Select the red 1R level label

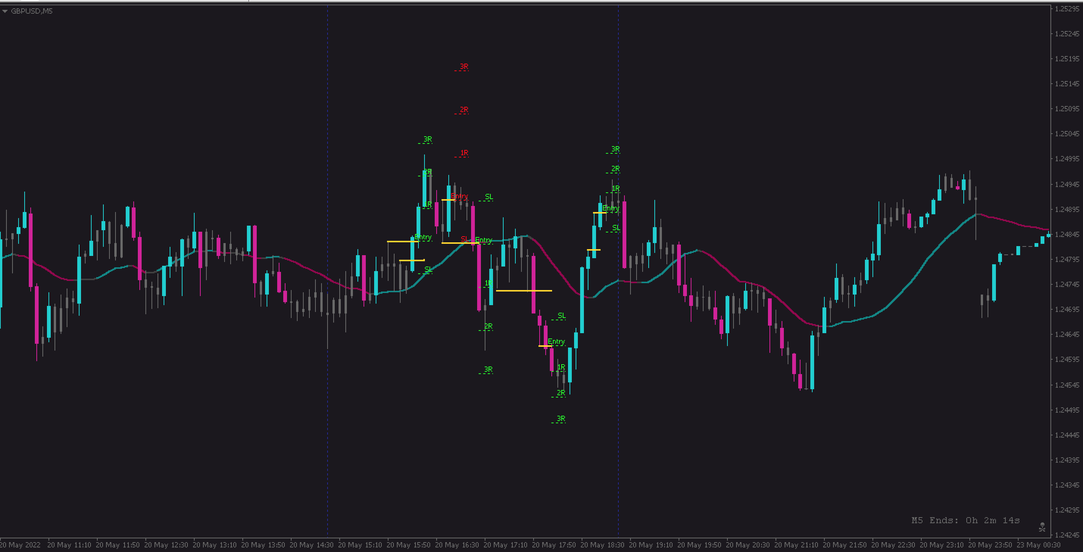464,153
